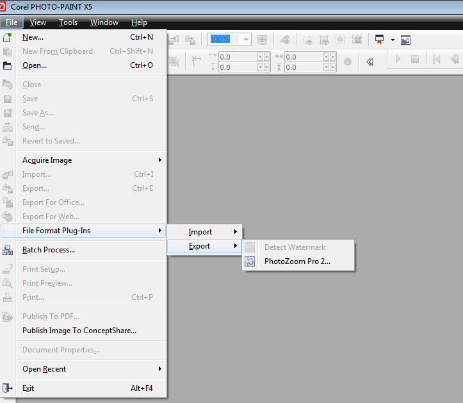The height and width of the screenshot is (403, 463).
Task: Click the Detect Watermark icon
Action: [250, 247]
